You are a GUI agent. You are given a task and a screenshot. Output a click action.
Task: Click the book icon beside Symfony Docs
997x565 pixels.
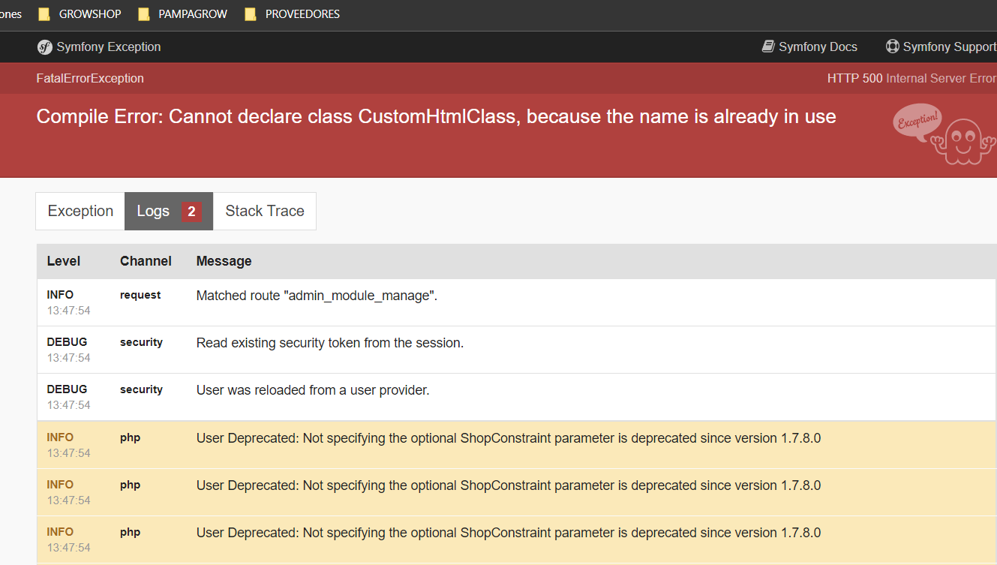pyautogui.click(x=768, y=47)
